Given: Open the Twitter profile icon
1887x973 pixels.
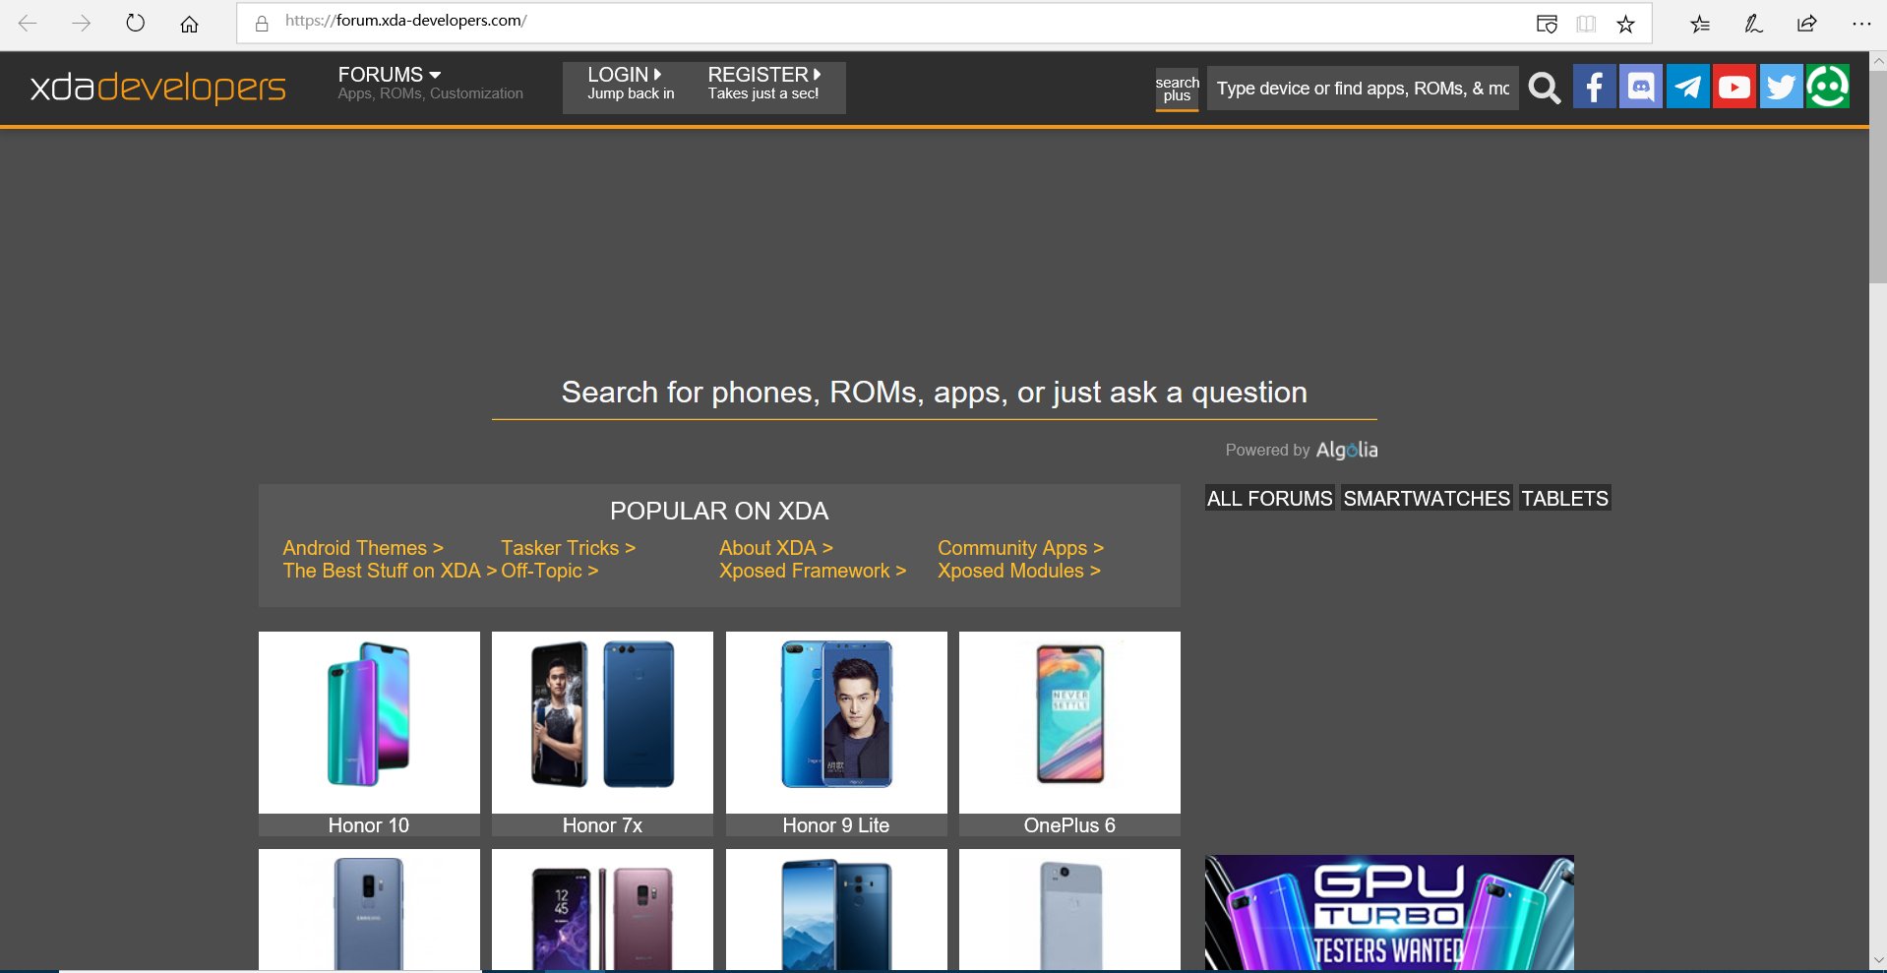Looking at the screenshot, I should tap(1781, 88).
